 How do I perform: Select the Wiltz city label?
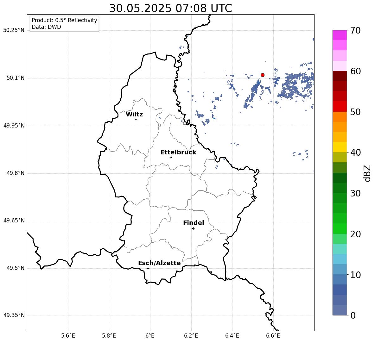click(134, 115)
